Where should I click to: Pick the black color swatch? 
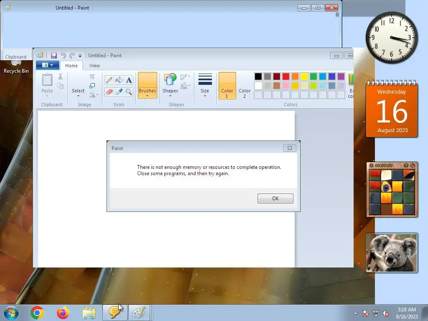click(x=258, y=76)
